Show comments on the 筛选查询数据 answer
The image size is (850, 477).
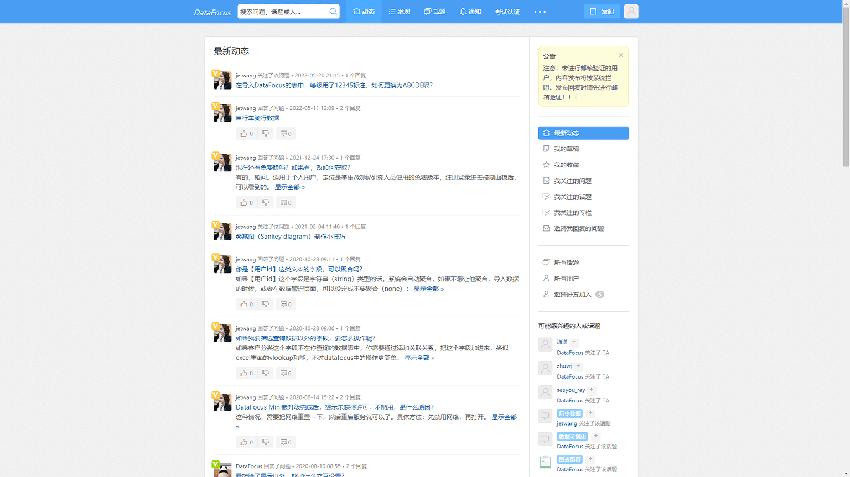click(x=286, y=374)
